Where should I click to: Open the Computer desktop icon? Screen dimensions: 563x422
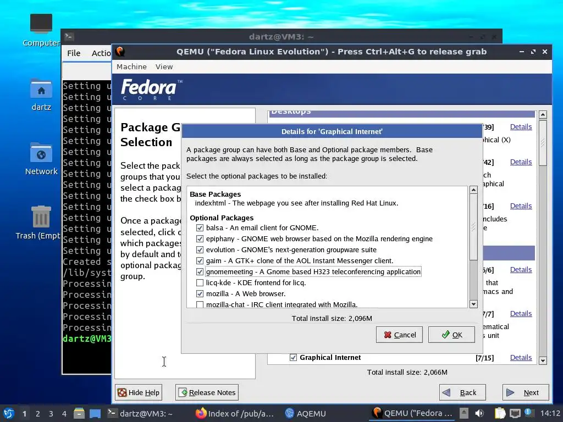[41, 31]
